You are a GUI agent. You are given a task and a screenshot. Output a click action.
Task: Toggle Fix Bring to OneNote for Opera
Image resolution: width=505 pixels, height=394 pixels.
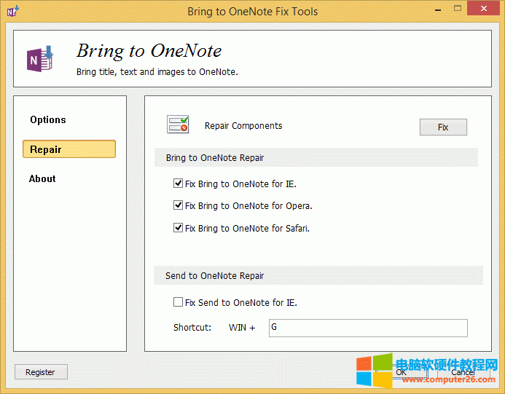[179, 206]
